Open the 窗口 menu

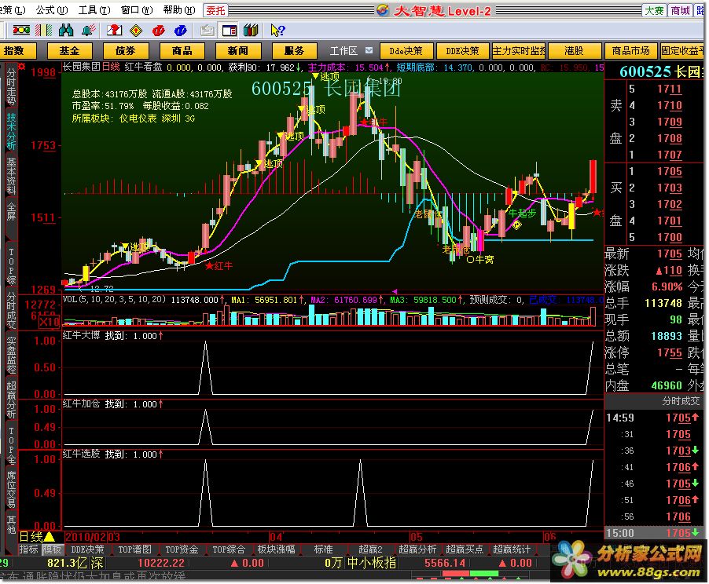(x=137, y=10)
